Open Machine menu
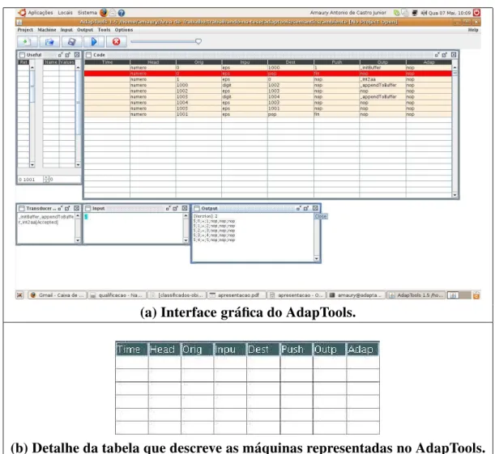 [47, 30]
